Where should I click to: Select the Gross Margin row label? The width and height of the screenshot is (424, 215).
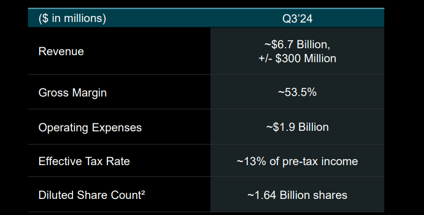click(72, 92)
